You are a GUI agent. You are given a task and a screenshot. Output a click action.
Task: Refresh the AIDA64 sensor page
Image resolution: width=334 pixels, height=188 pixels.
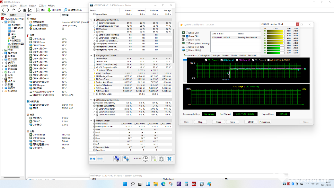pos(19,10)
